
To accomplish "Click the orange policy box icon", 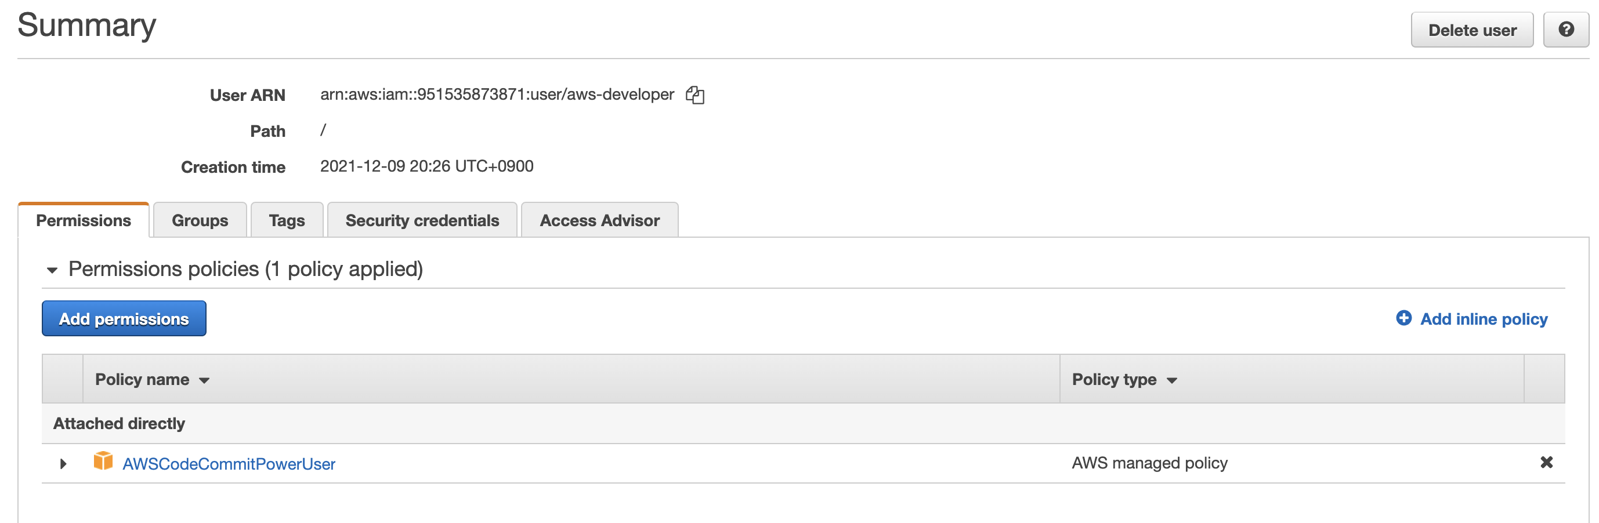I will coord(103,461).
